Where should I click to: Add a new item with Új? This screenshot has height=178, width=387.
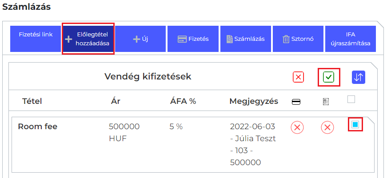click(x=140, y=39)
